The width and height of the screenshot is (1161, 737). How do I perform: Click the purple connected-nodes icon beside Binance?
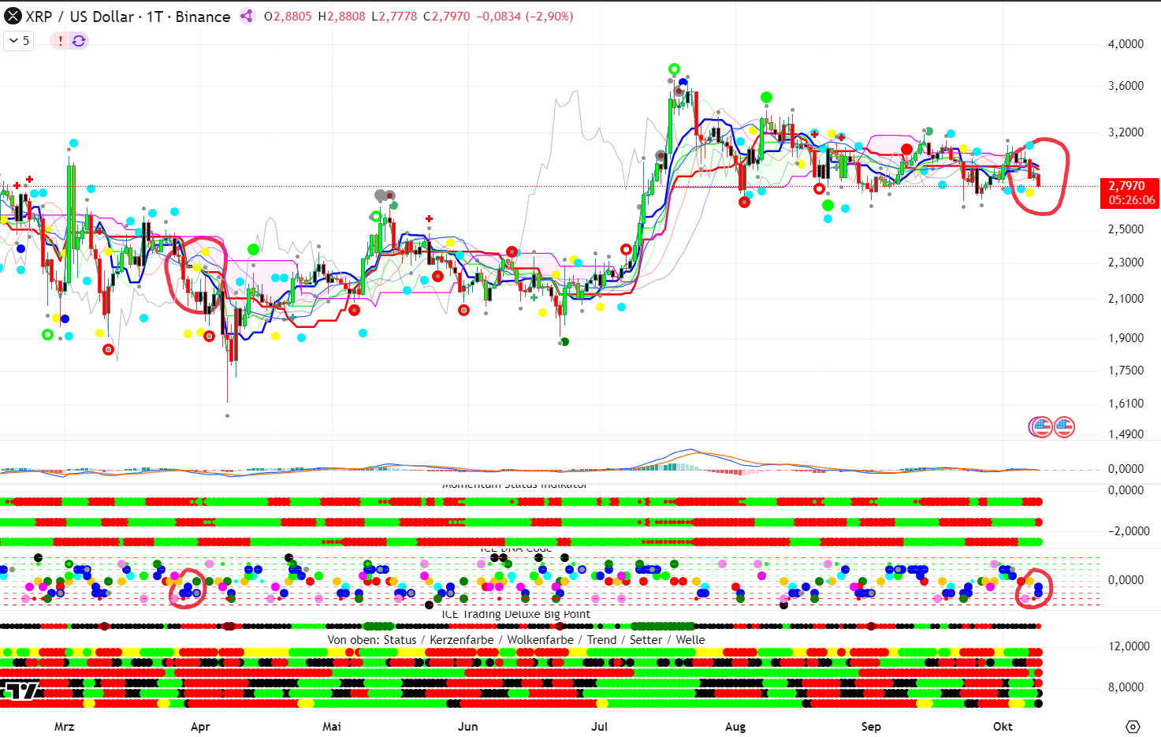[x=247, y=17]
